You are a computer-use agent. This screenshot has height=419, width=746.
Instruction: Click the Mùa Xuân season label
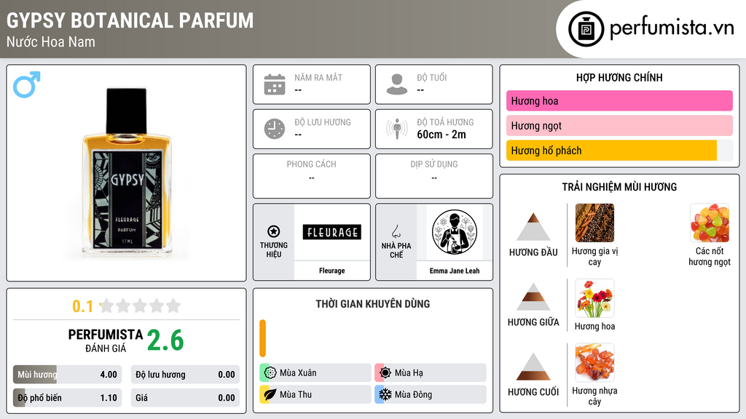(x=298, y=373)
